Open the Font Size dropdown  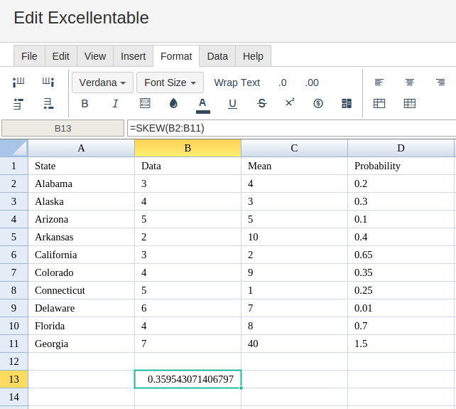[170, 83]
